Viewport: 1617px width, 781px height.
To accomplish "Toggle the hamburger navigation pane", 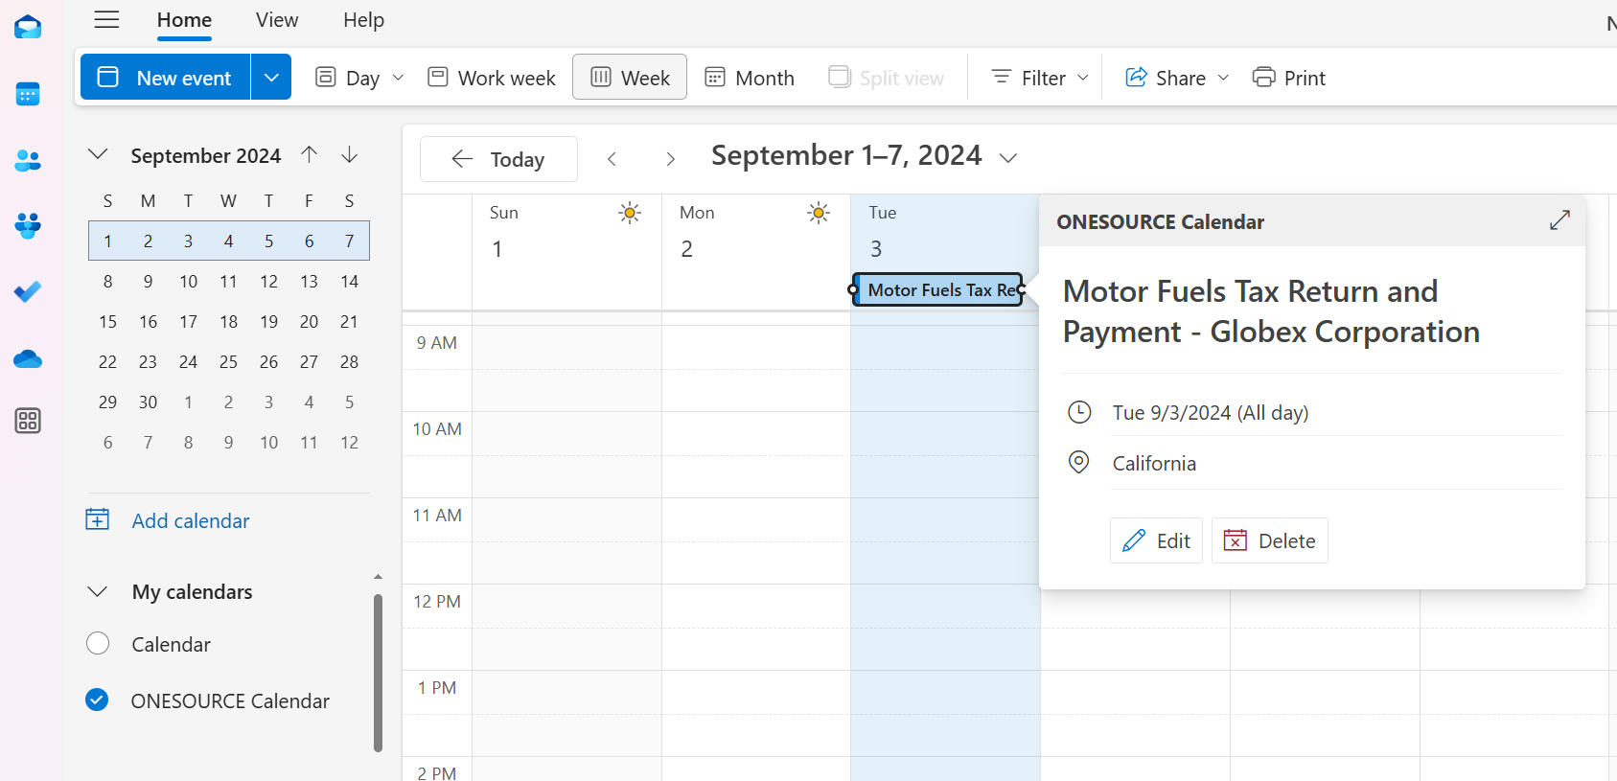I will (106, 20).
